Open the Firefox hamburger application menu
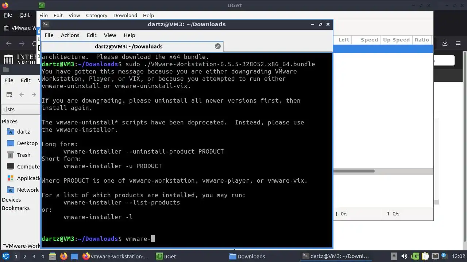467x262 pixels. pos(458,43)
